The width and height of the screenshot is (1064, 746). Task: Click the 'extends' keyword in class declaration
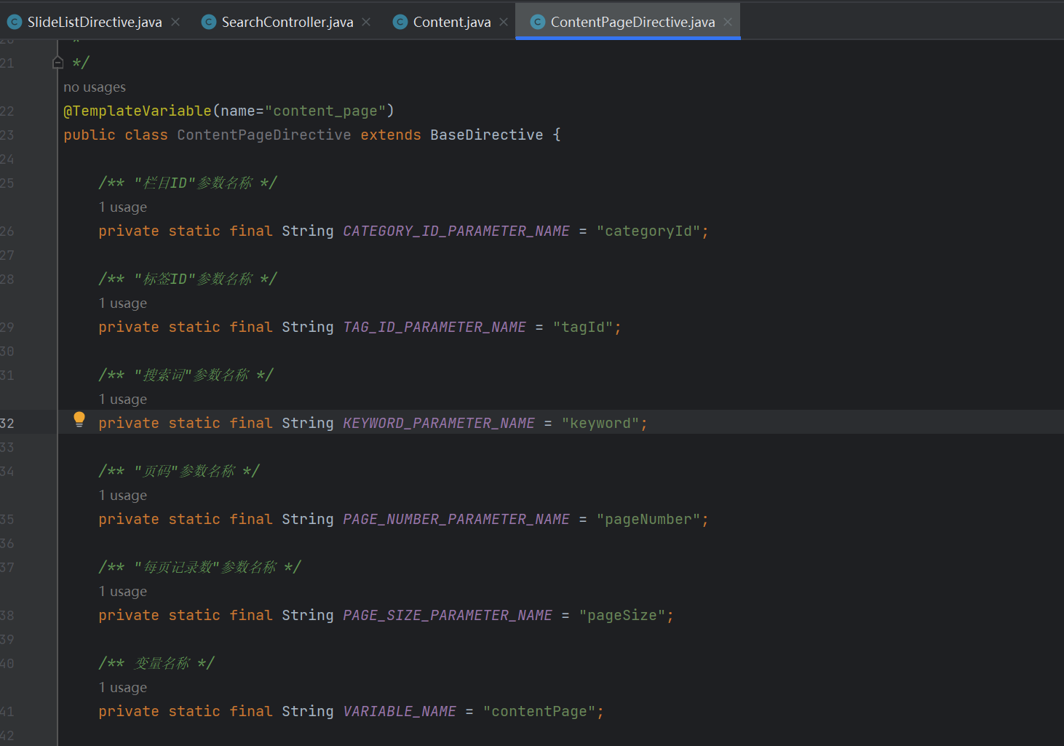pyautogui.click(x=391, y=135)
